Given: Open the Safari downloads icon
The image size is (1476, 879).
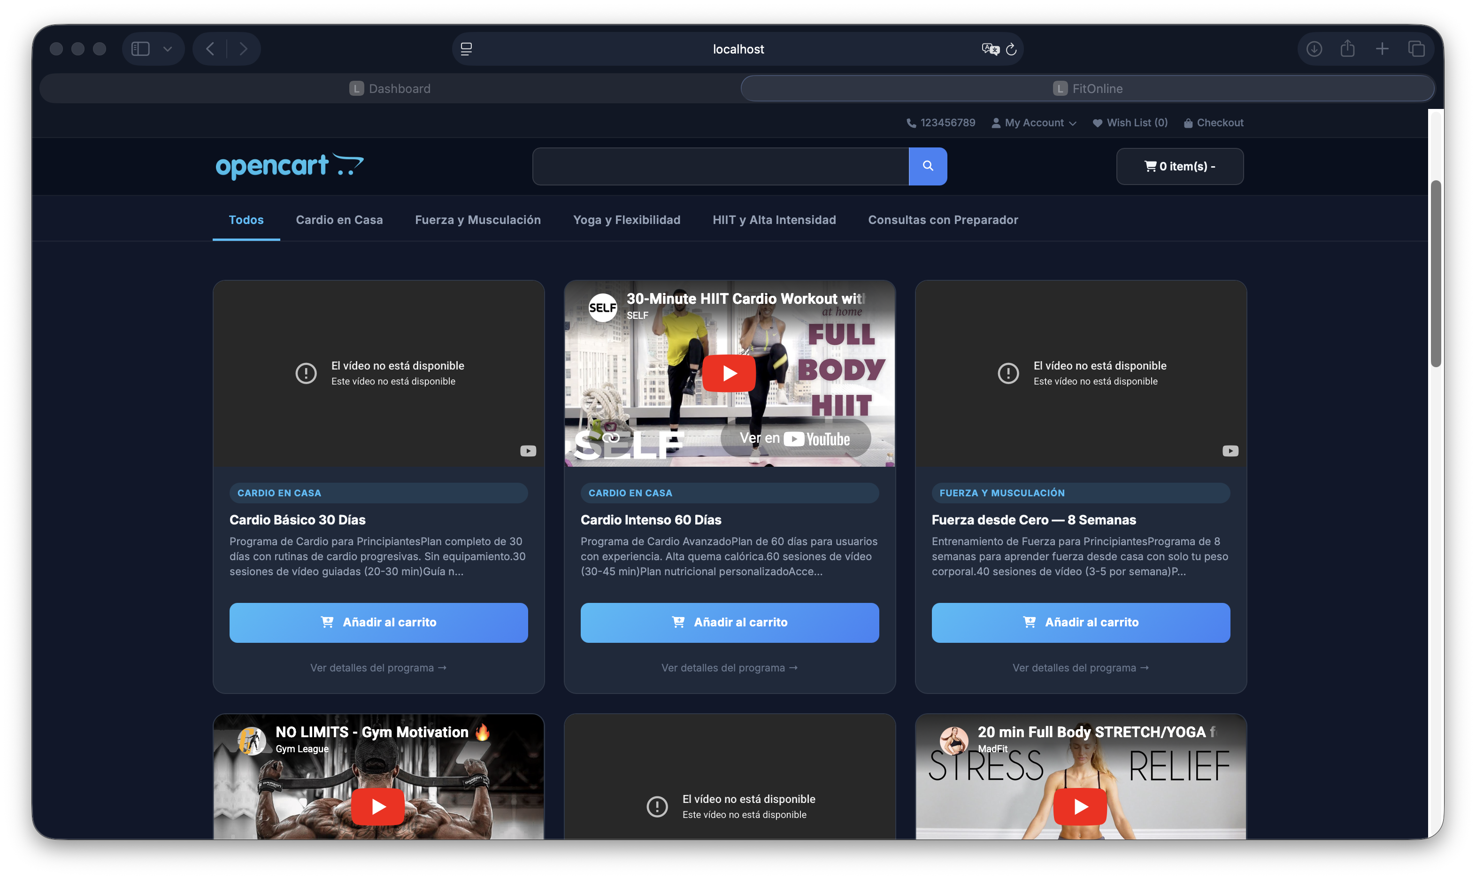Looking at the screenshot, I should click(x=1314, y=48).
